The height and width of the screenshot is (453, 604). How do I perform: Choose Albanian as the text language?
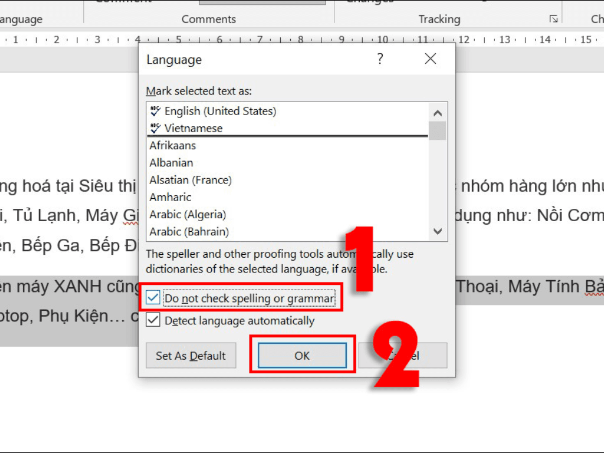pyautogui.click(x=171, y=162)
